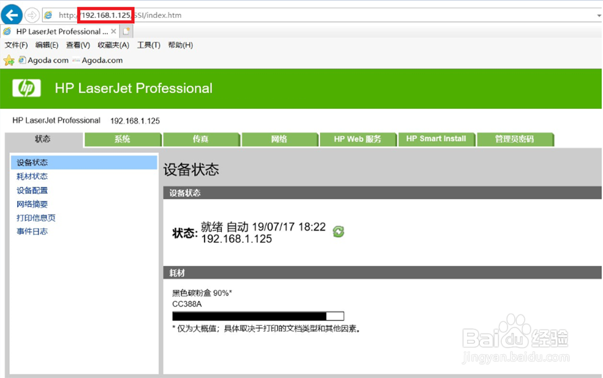Click the HP logo in the green banner
This screenshot has height=378, width=603.
pos(26,88)
